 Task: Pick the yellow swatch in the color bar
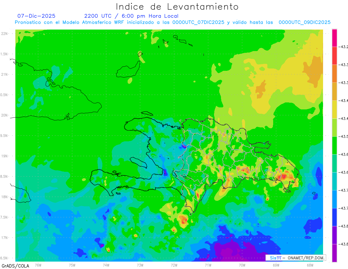(334, 110)
